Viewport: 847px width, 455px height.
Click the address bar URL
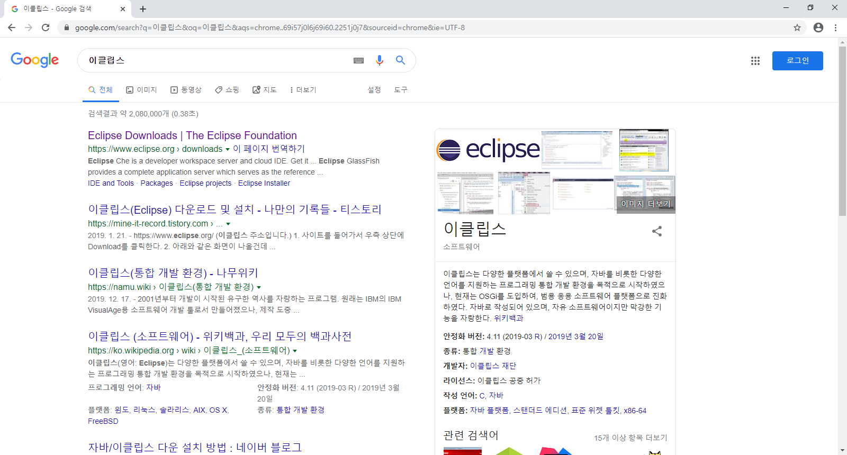tap(270, 28)
